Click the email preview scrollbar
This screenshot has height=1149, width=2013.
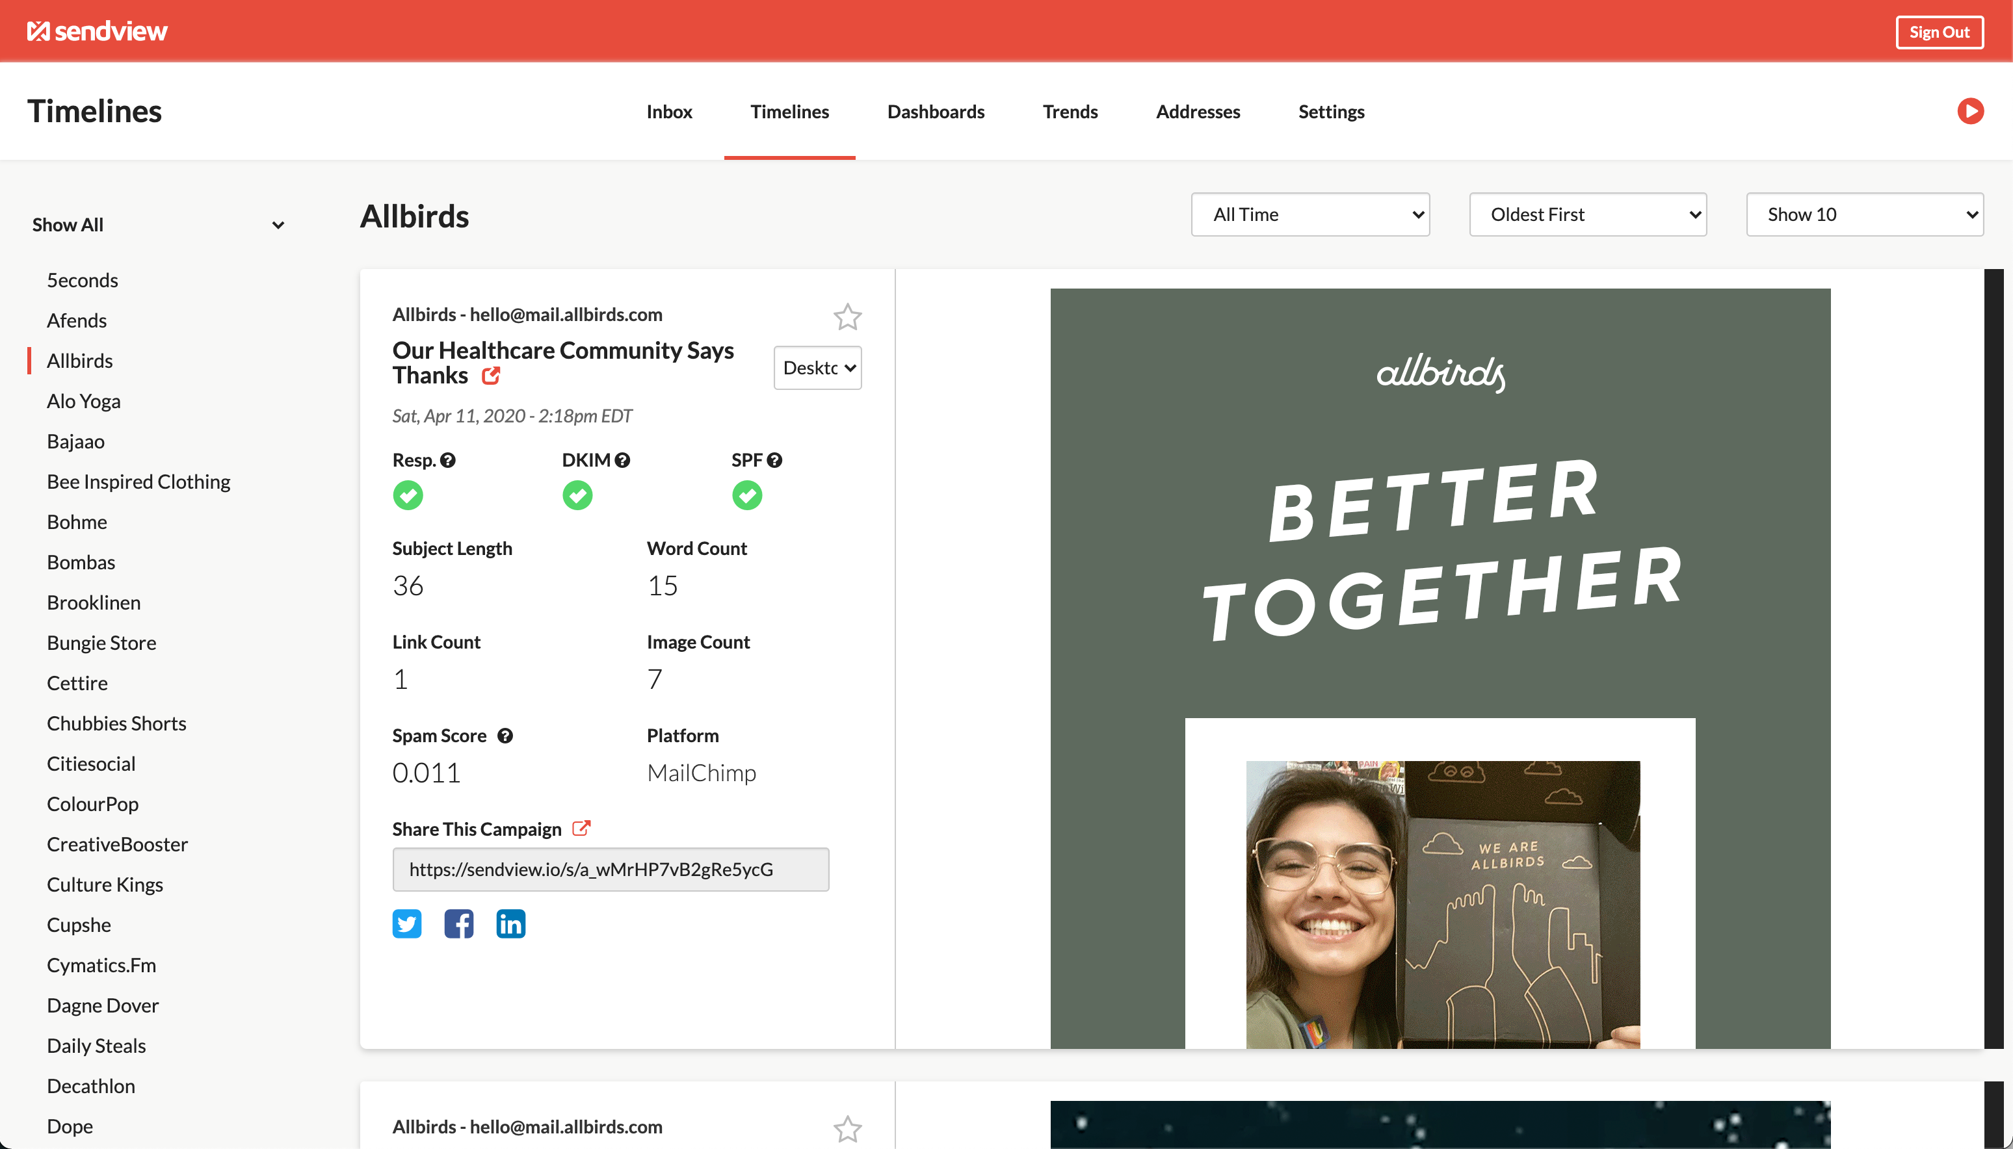[1994, 658]
